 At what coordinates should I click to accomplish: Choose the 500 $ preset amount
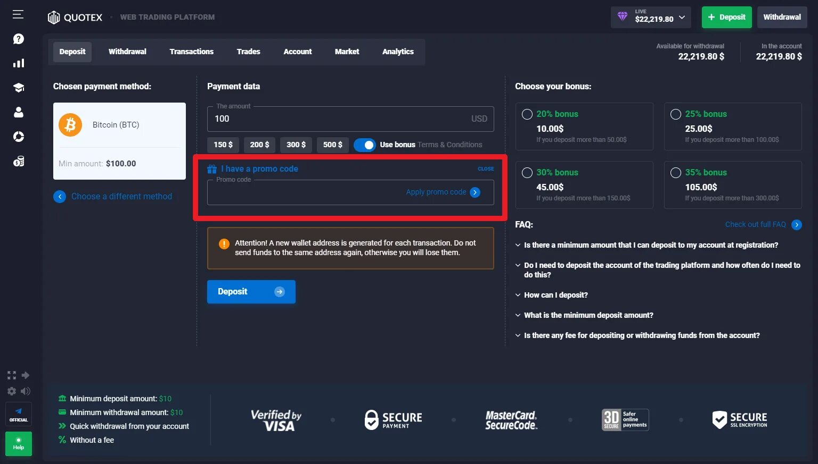point(333,145)
